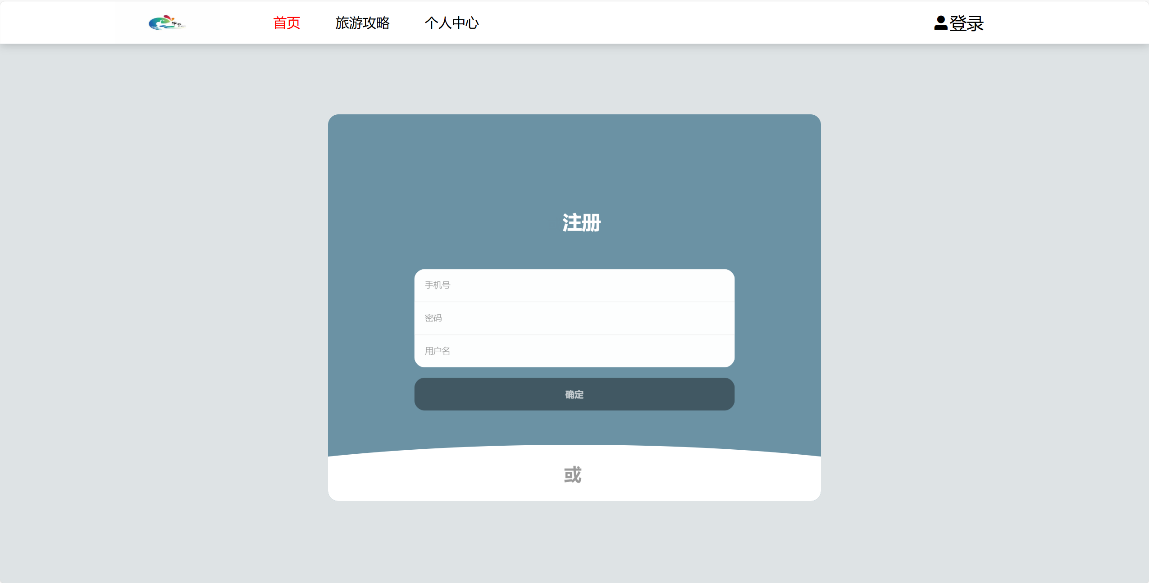Click the user silhouette icon

tap(940, 23)
